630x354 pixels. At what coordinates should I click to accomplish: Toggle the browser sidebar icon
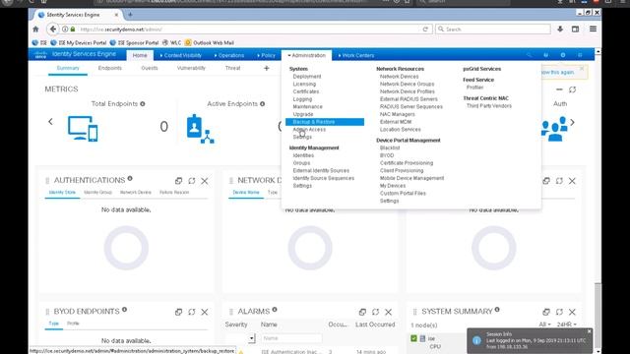tap(575, 29)
